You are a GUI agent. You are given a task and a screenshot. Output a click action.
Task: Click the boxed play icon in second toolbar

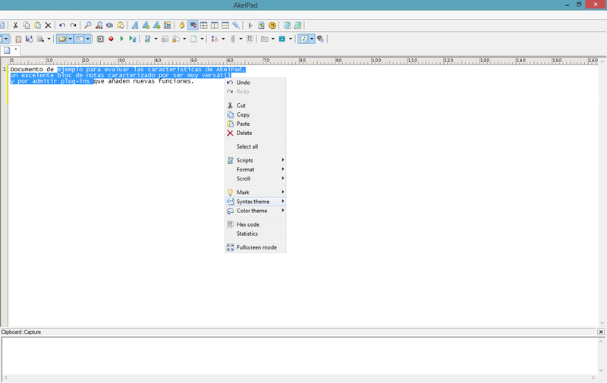click(x=100, y=39)
